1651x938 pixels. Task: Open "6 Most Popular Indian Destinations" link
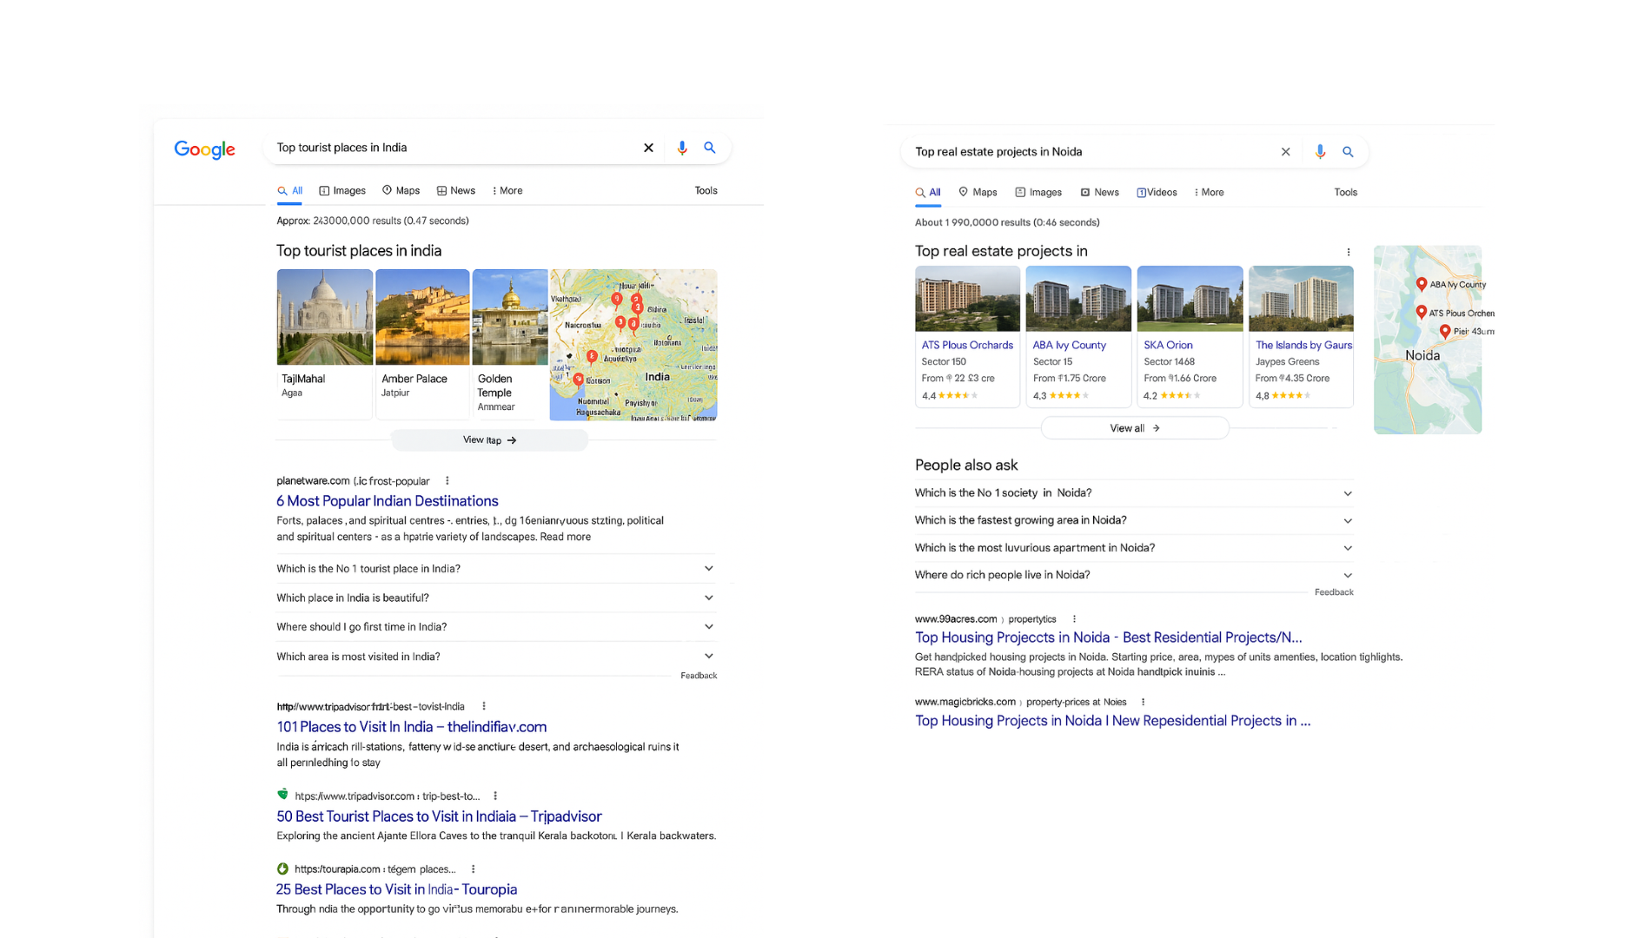coord(388,501)
